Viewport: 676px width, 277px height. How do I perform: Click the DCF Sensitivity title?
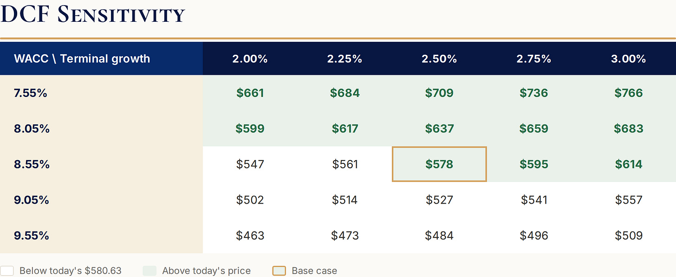pyautogui.click(x=93, y=14)
